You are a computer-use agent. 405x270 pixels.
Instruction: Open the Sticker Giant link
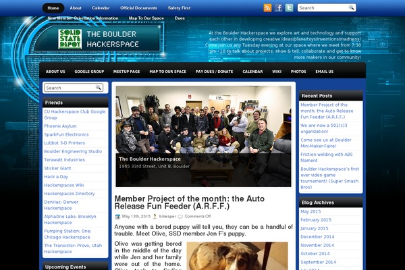[57, 168]
